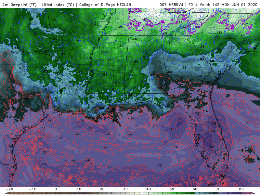
Task: Pick the white swatch under the 40 label
Action: (x=141, y=193)
